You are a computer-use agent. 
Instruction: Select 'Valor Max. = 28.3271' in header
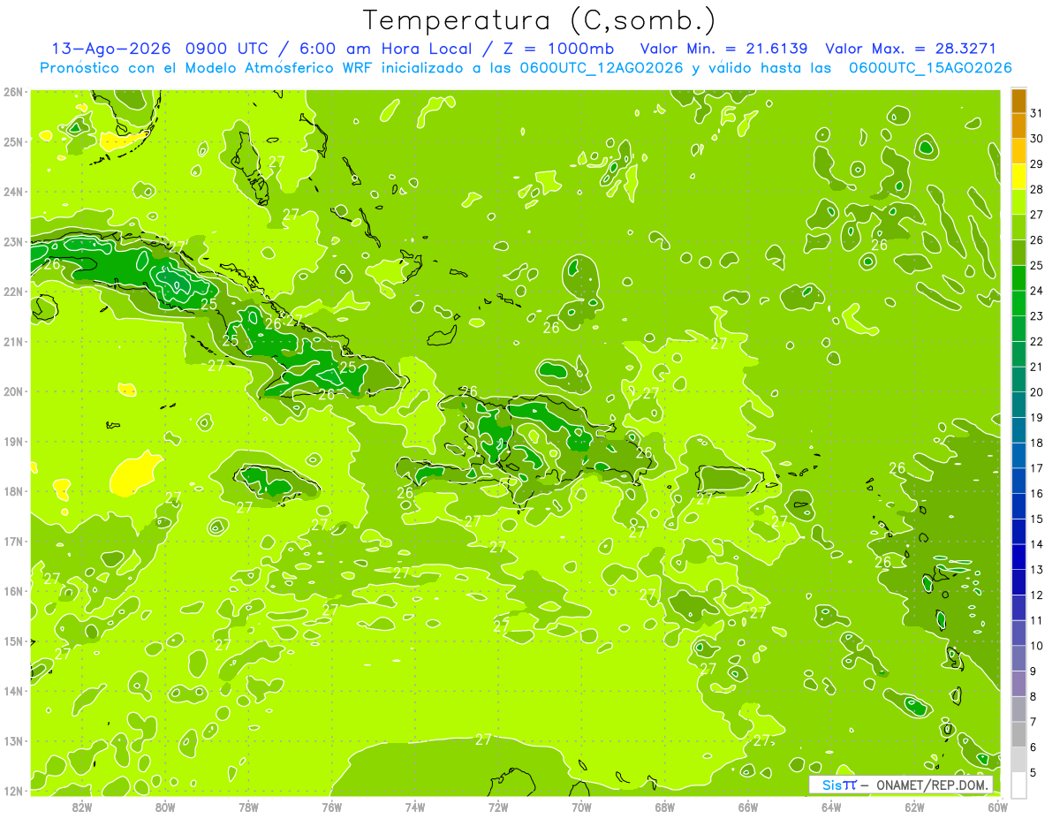(x=910, y=49)
